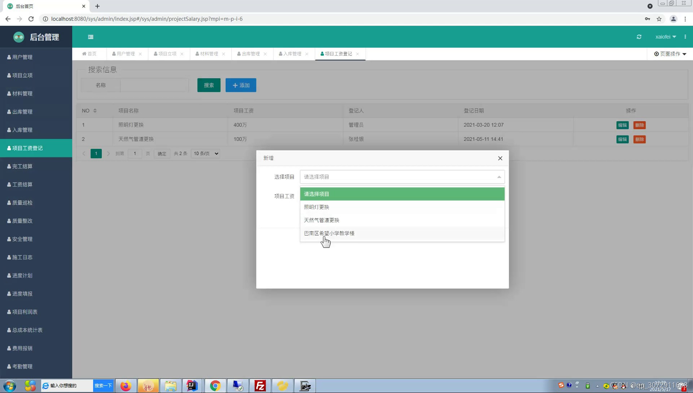
Task: Bookmark the page with the star icon
Action: coord(659,19)
